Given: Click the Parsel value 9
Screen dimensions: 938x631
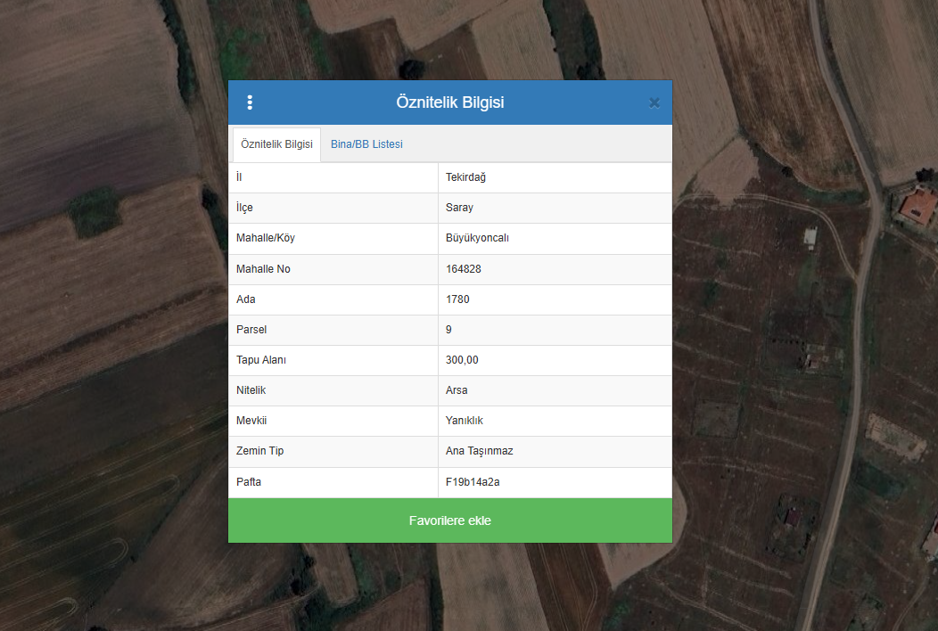Looking at the screenshot, I should pos(448,330).
